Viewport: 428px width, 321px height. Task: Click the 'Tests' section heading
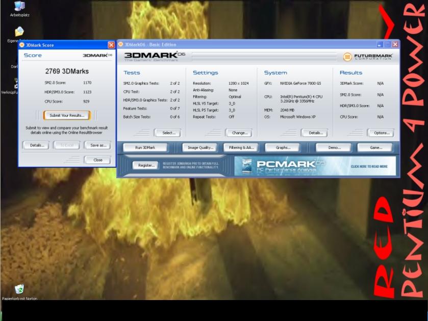point(132,72)
